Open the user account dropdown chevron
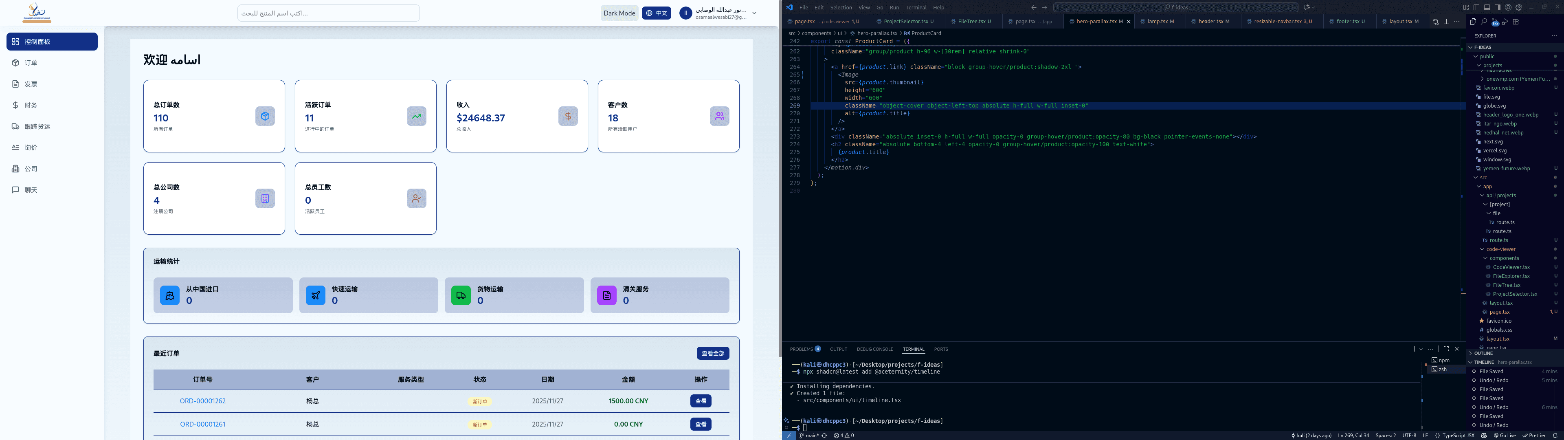The width and height of the screenshot is (1564, 440). (754, 13)
